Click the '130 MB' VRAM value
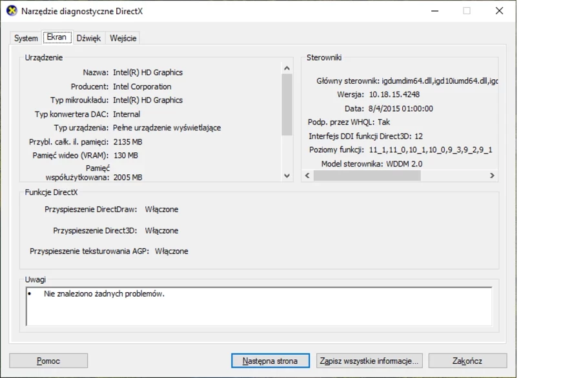This screenshot has width=581, height=378. click(126, 155)
